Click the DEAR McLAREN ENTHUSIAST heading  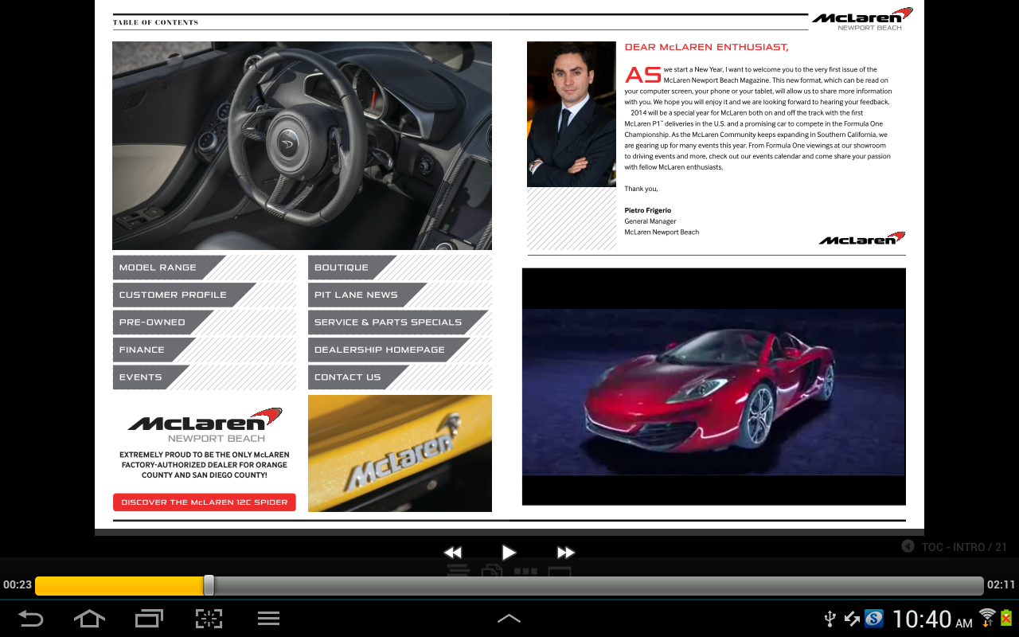(x=706, y=47)
